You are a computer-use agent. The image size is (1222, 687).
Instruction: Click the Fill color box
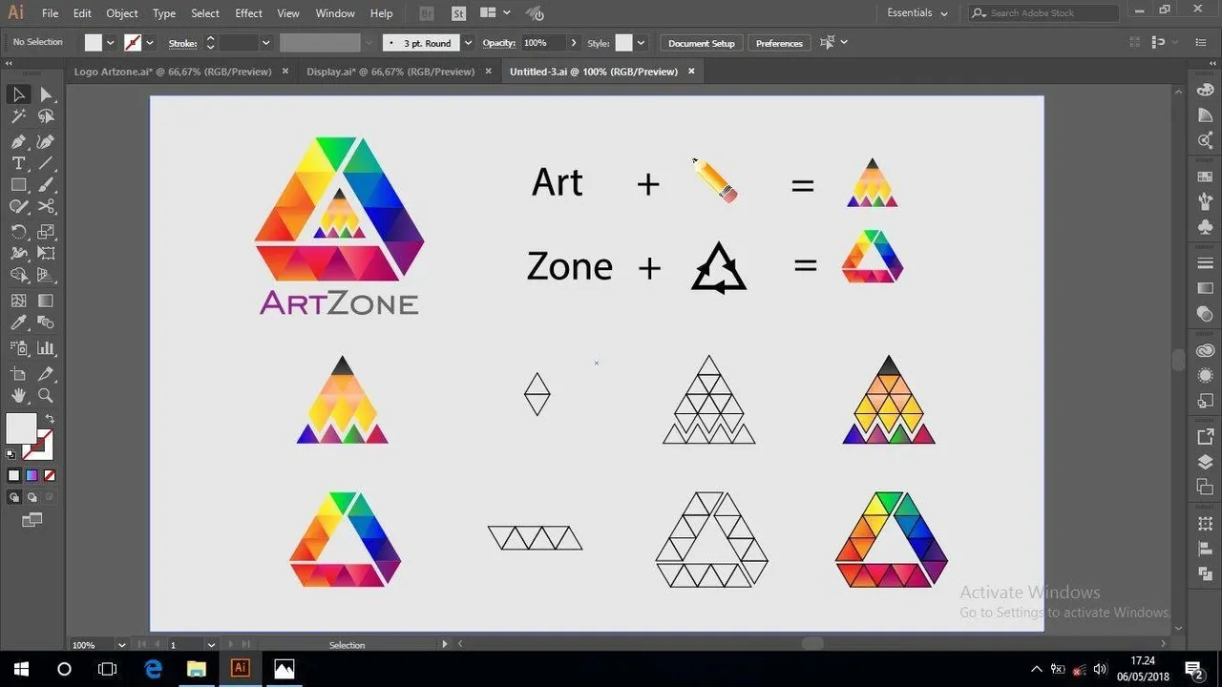tap(21, 428)
